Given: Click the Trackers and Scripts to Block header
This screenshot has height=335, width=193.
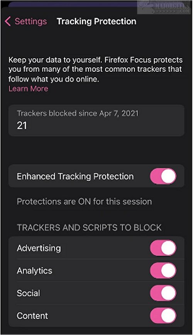Looking at the screenshot, I should click(x=89, y=227).
